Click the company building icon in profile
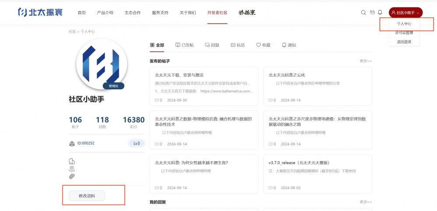The height and width of the screenshot is (211, 437). pos(72,161)
